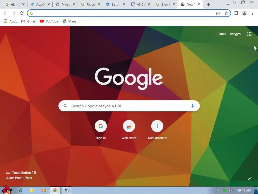
Task: Open the media player taskbar icon
Action: (43, 190)
